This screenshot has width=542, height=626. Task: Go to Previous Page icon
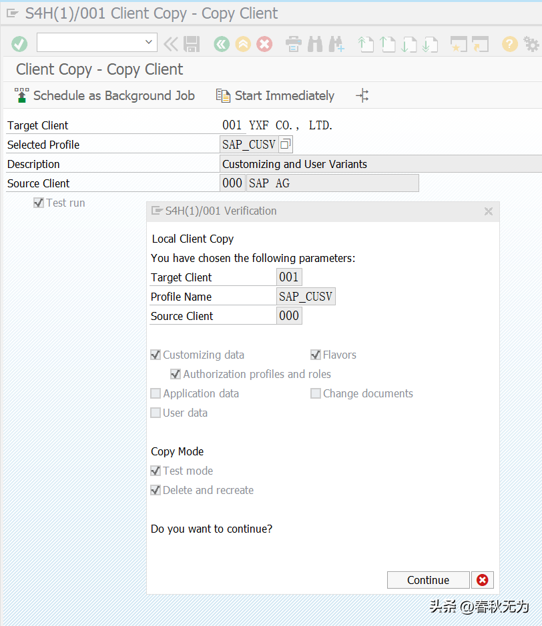tap(387, 44)
